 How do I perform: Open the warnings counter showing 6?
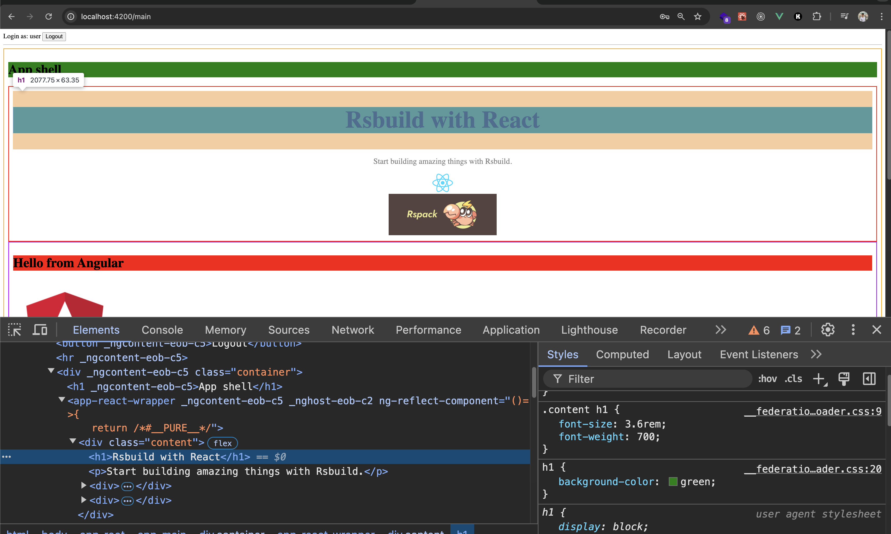click(x=758, y=330)
